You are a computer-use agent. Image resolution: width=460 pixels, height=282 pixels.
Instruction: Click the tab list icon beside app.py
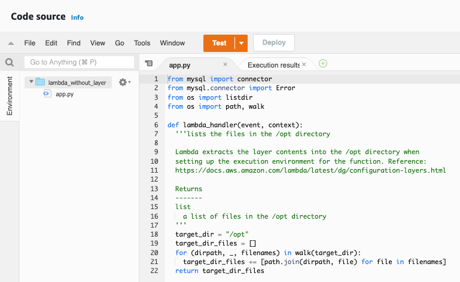point(149,63)
